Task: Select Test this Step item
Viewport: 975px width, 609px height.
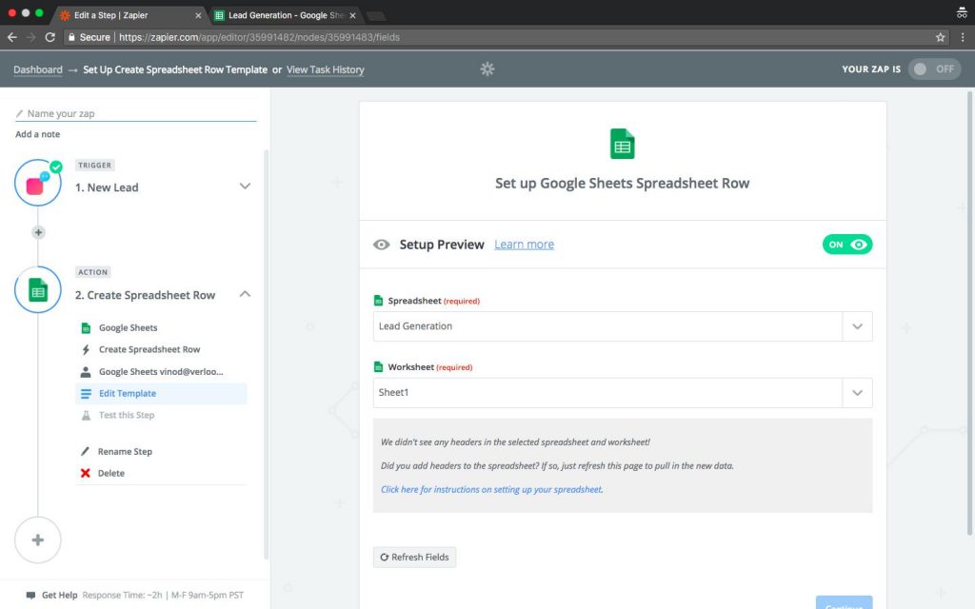Action: coord(127,415)
